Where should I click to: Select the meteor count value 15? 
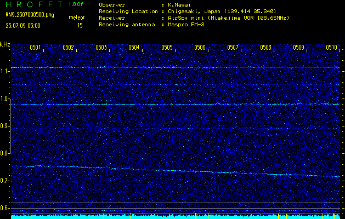click(x=80, y=26)
